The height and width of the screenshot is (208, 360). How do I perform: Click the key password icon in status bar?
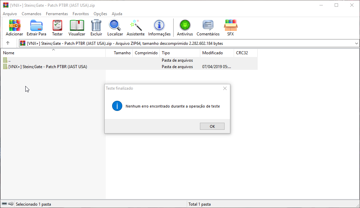coord(11,204)
